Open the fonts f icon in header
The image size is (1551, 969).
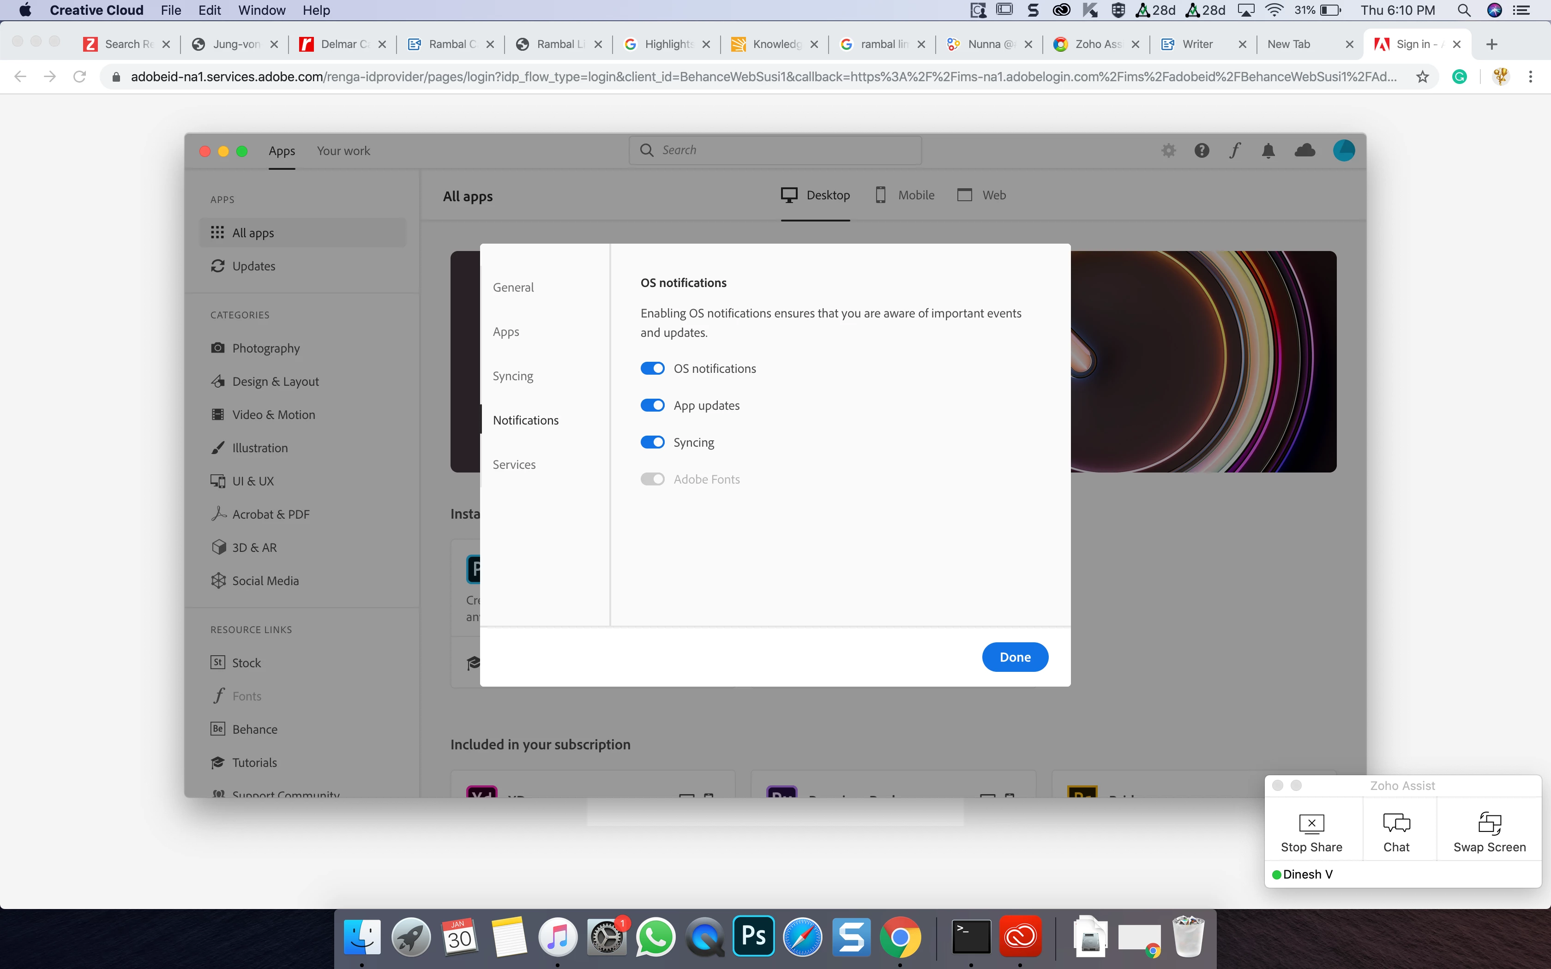pyautogui.click(x=1234, y=150)
